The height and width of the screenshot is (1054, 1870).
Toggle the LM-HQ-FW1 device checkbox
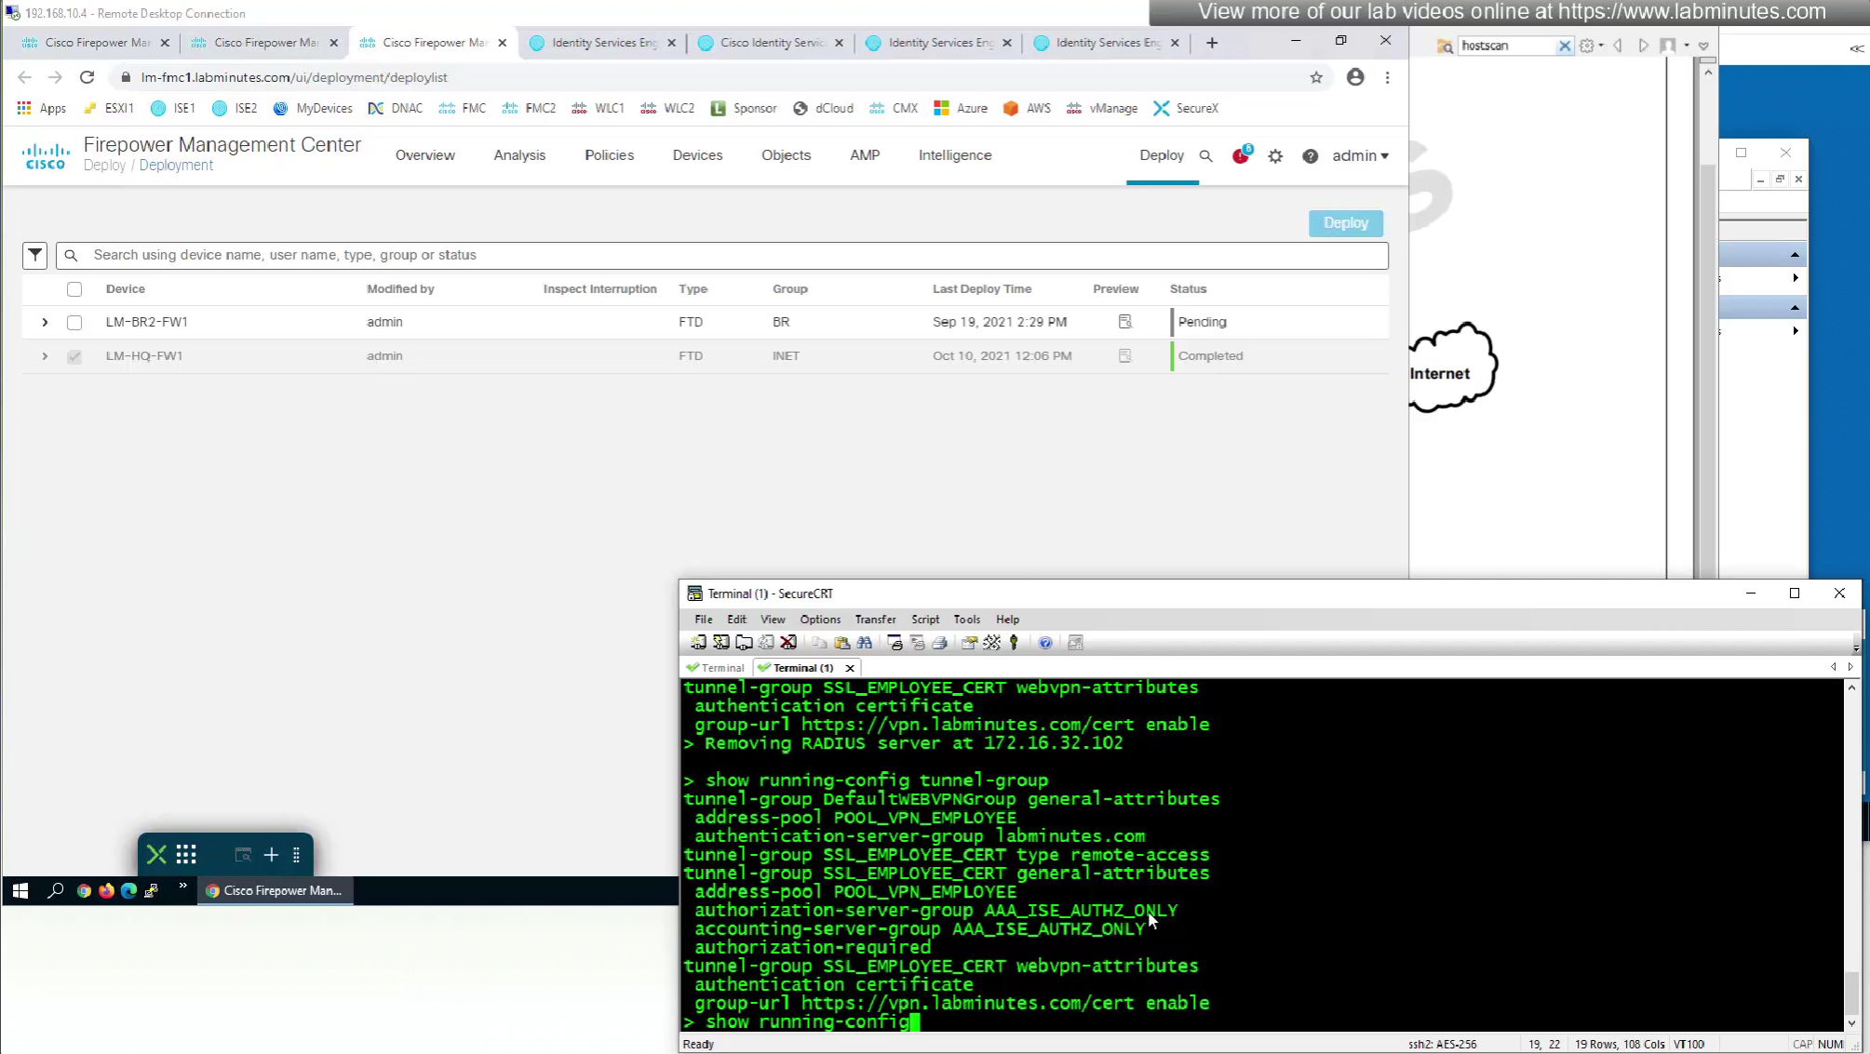74,356
